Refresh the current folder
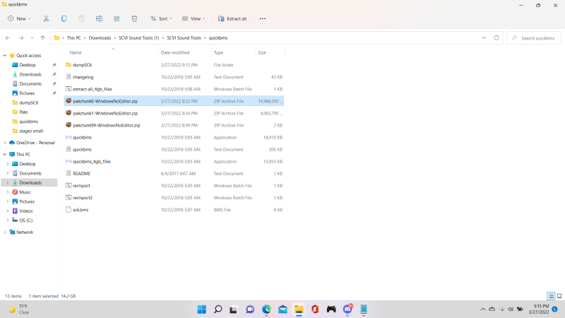The width and height of the screenshot is (565, 318). (x=496, y=38)
